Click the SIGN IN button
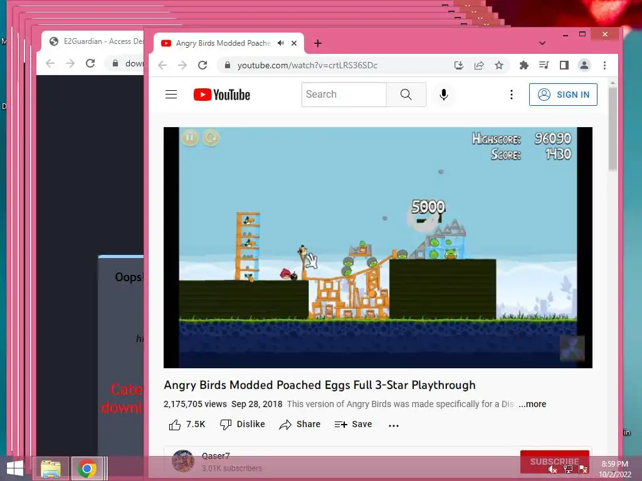 563,95
